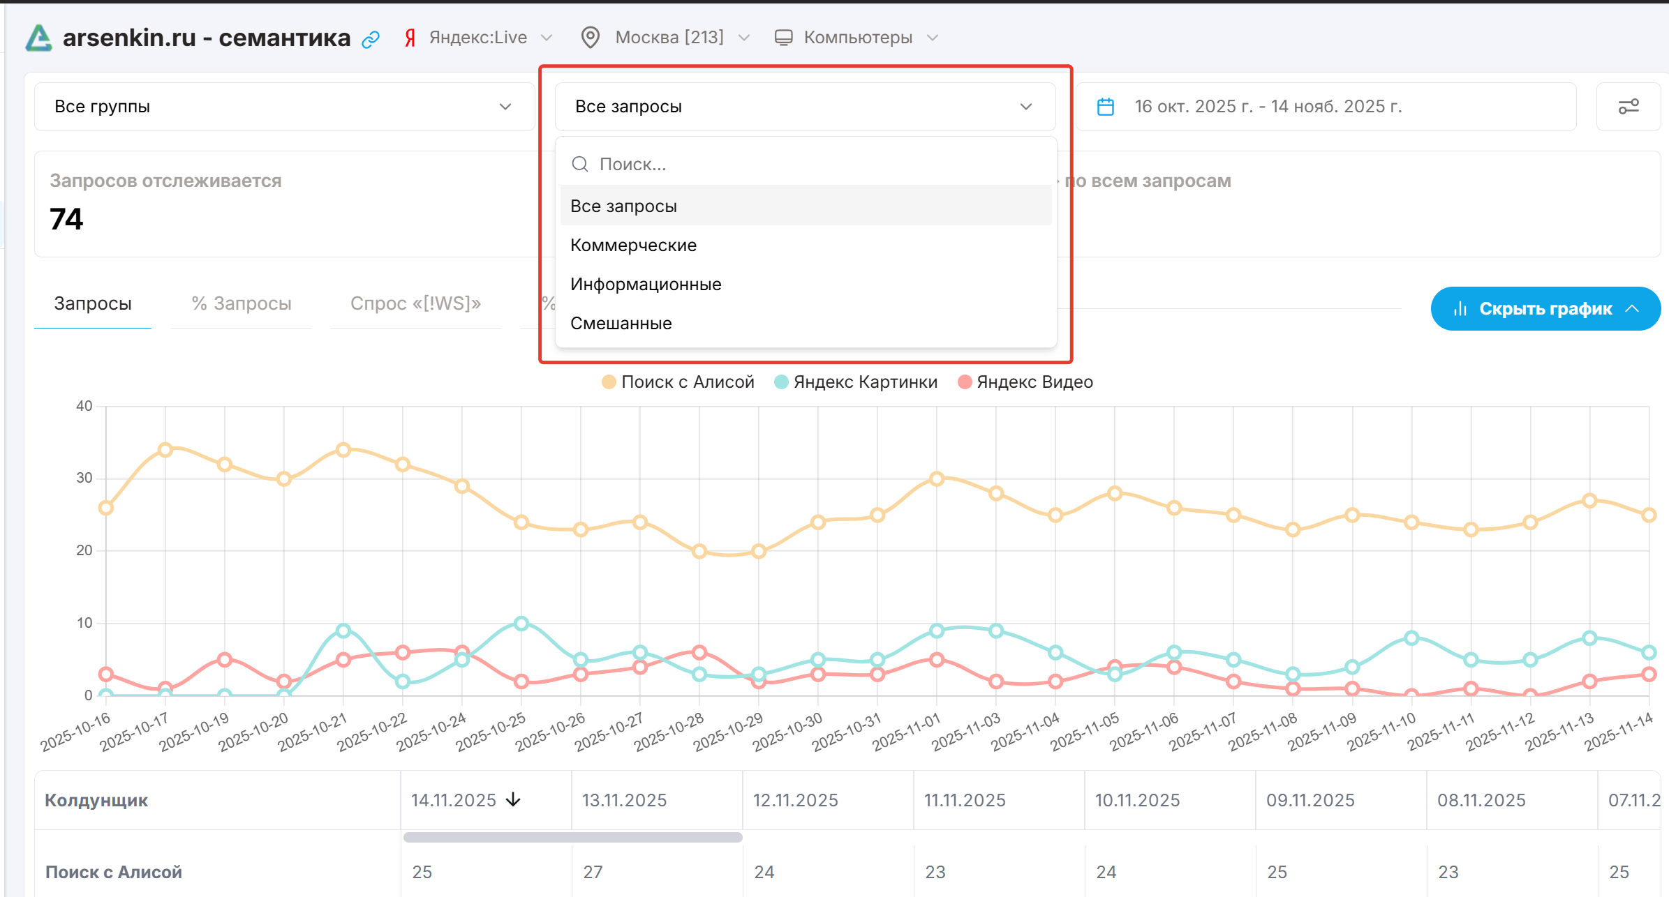Click the blue link icon beside project title

[x=371, y=39]
